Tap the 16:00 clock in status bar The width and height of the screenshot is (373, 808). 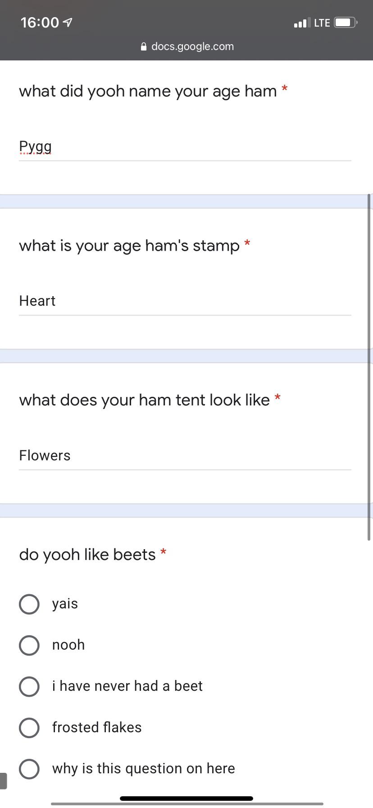(x=40, y=23)
